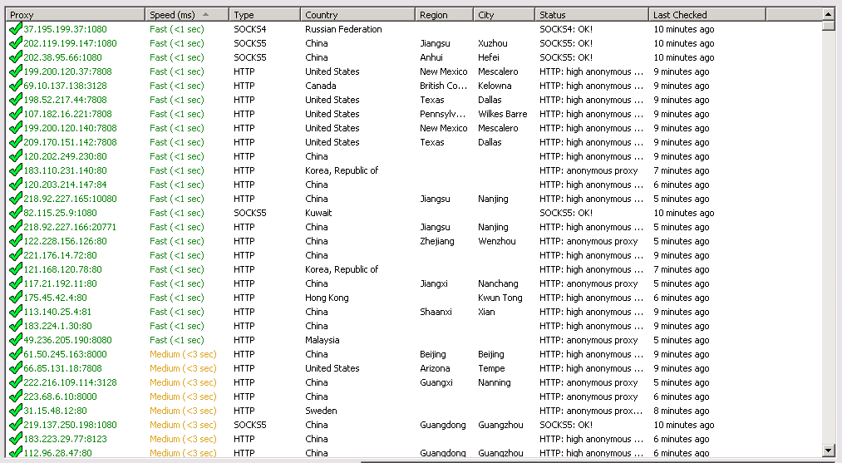This screenshot has width=842, height=463.
Task: Click Medium (<3 sec) speed for 61.50.245.163:8000
Action: tap(183, 354)
